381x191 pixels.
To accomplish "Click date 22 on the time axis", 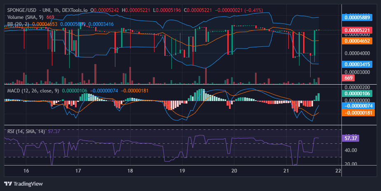I will [x=338, y=170].
